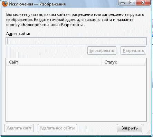
Task: Click the 'Разрешить' button
Action: [133, 50]
